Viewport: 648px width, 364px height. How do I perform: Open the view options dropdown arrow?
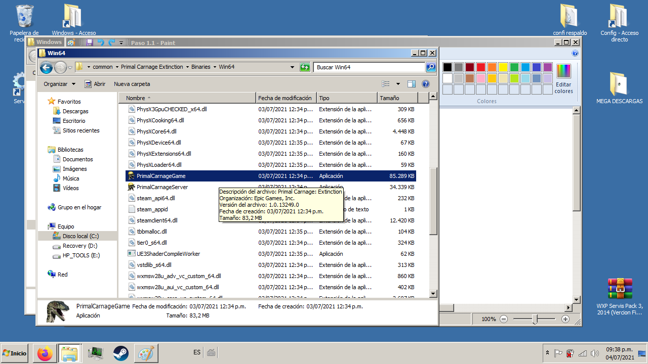coord(398,84)
